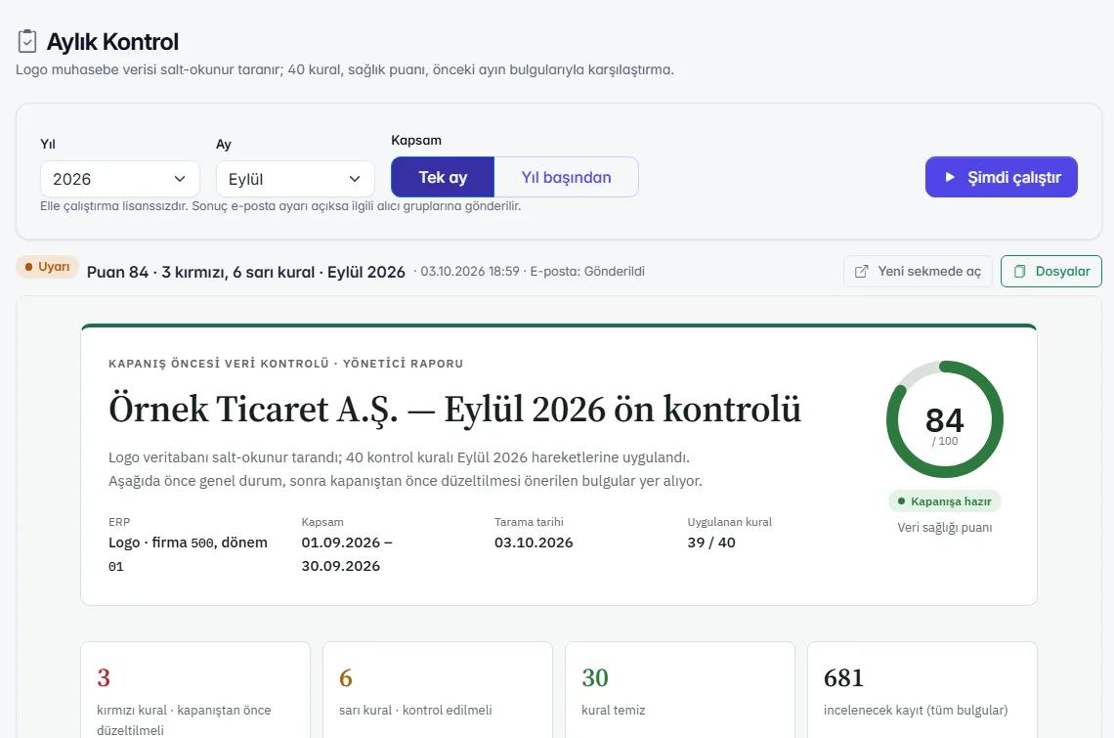Run the check with Şimdi çalıştır

click(x=1001, y=177)
